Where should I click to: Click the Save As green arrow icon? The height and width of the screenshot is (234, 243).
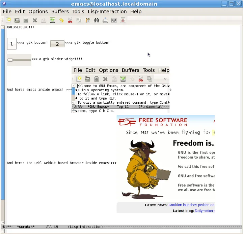[x=53, y=20]
